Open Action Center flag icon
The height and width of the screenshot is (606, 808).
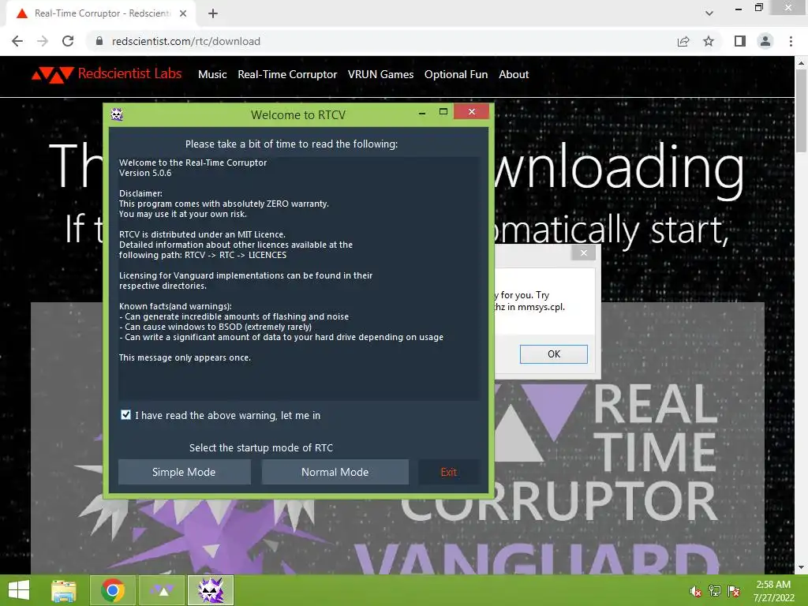(x=734, y=591)
